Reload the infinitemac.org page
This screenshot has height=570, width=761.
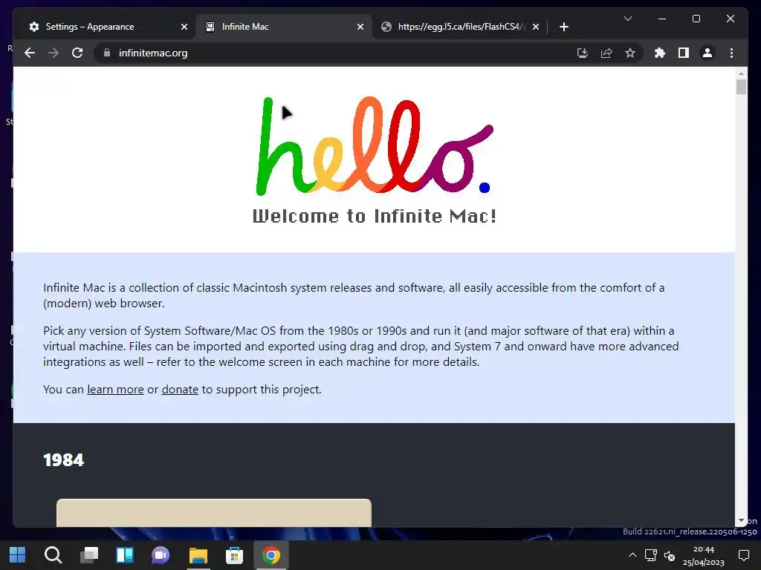coord(77,53)
